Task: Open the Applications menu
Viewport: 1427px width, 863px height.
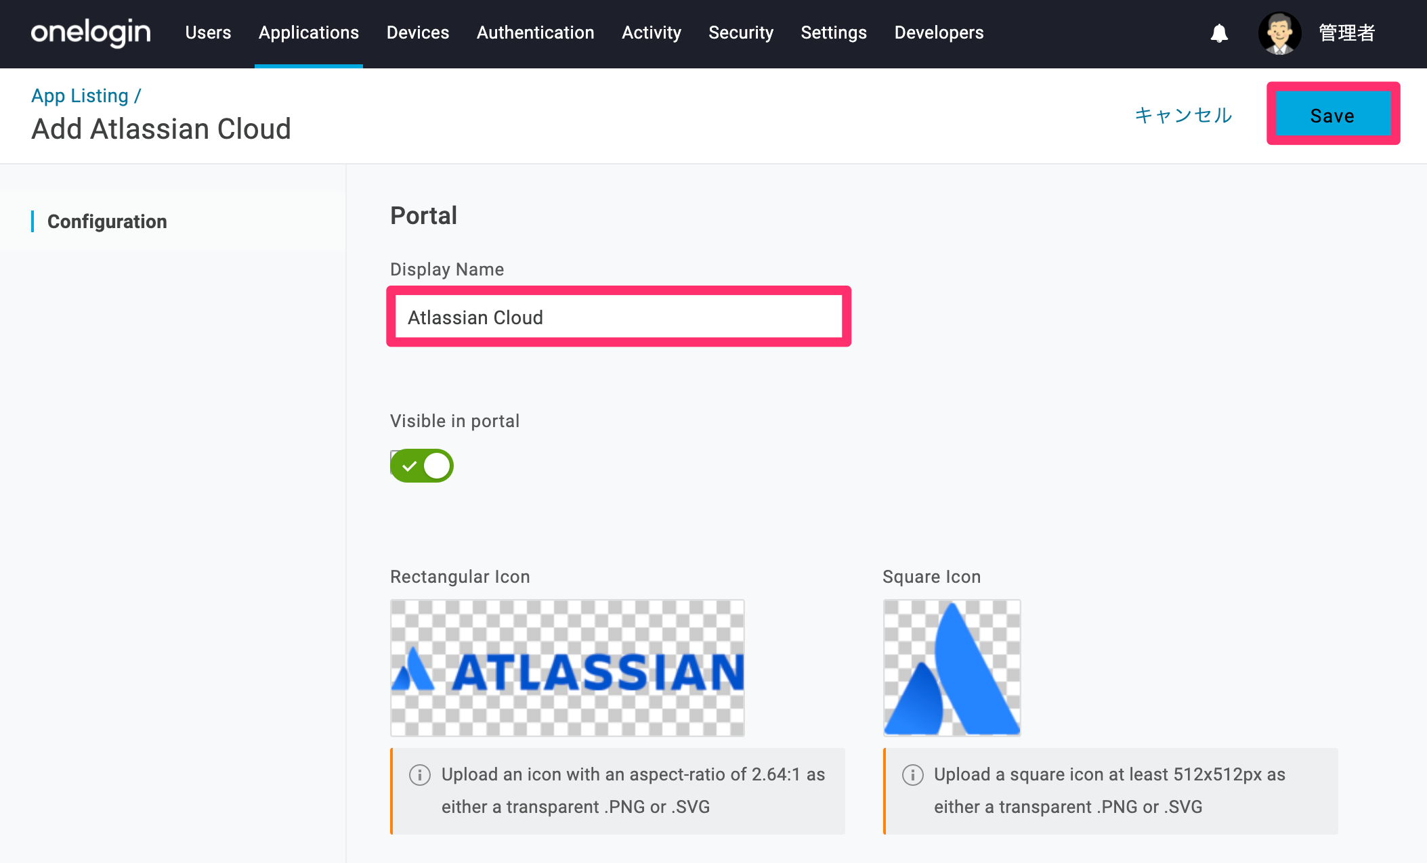Action: click(x=309, y=32)
